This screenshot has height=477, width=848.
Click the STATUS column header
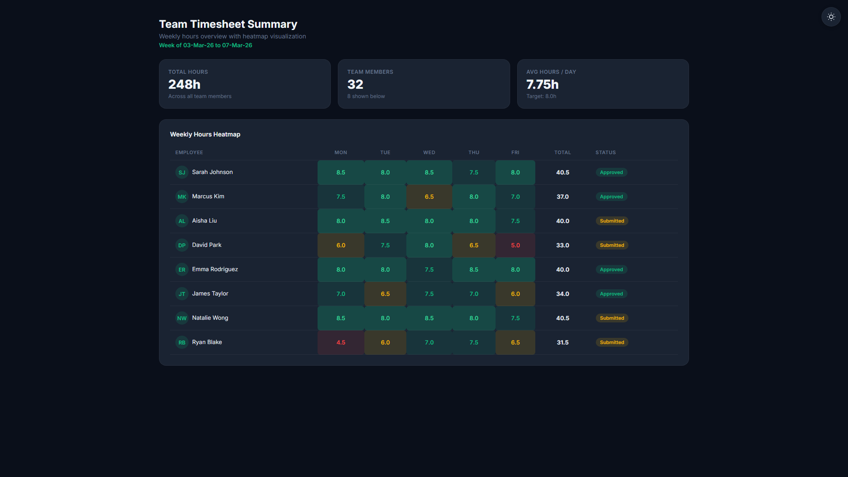tap(606, 152)
